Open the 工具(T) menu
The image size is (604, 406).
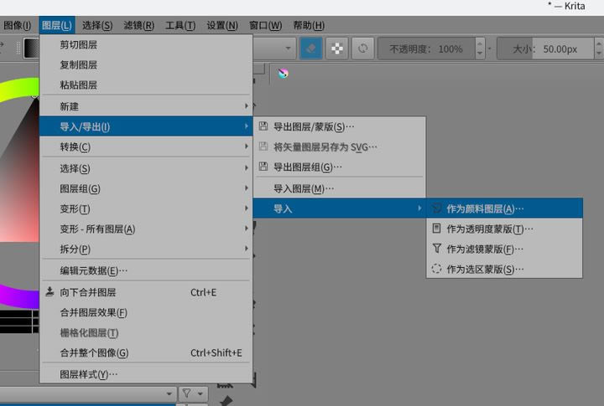click(x=180, y=25)
